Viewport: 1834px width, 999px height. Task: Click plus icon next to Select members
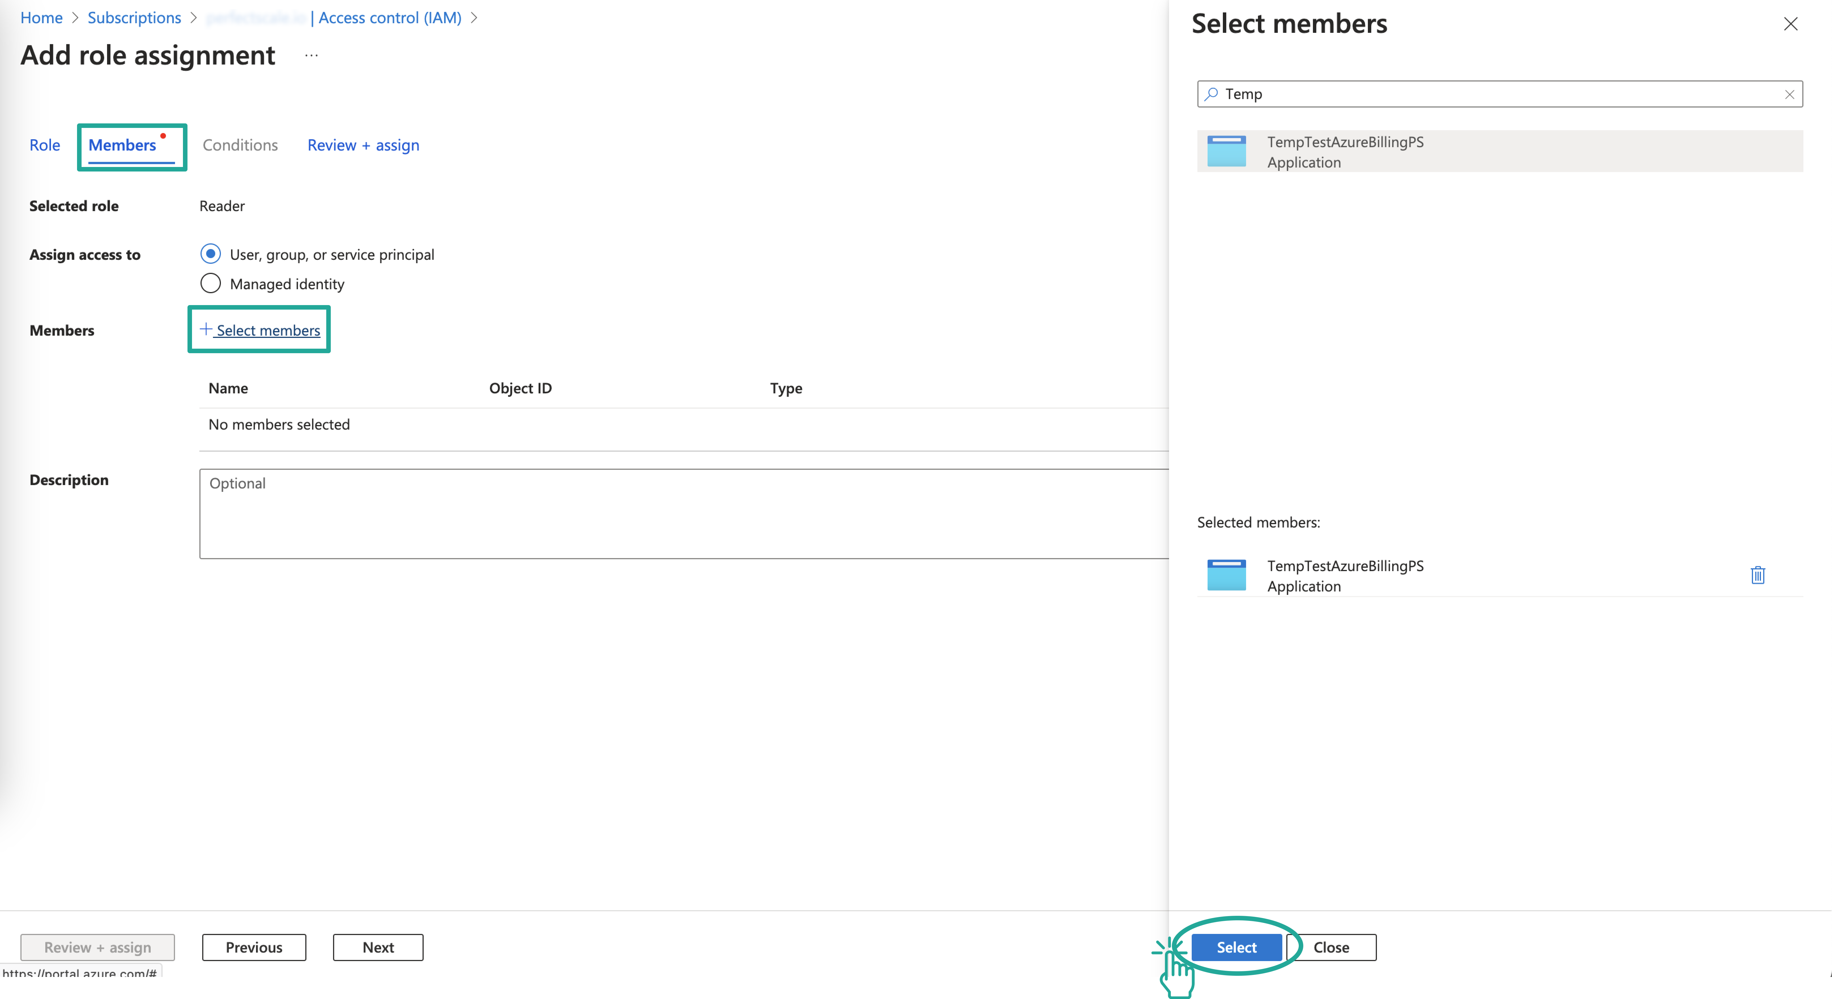[x=206, y=329]
